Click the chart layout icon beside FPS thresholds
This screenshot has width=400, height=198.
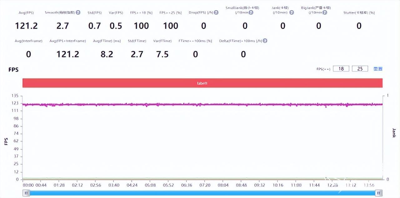tap(378, 69)
